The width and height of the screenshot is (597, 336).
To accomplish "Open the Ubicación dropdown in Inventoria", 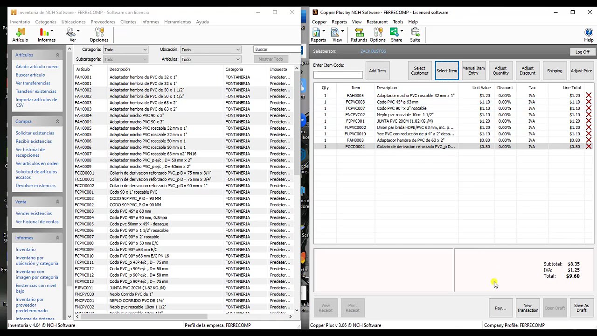I will [210, 49].
